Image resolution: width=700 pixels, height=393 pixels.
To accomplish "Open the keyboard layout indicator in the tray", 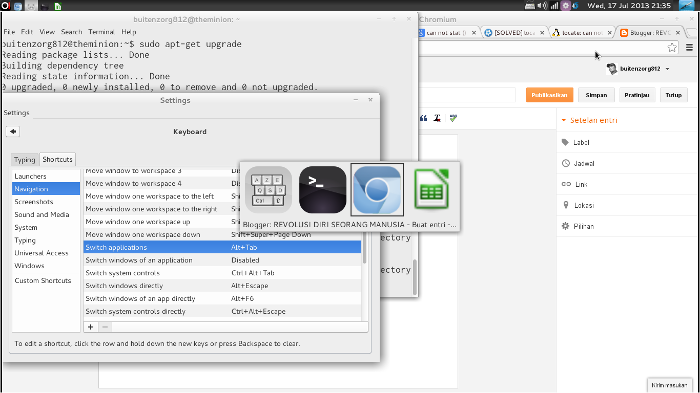I will click(x=530, y=6).
